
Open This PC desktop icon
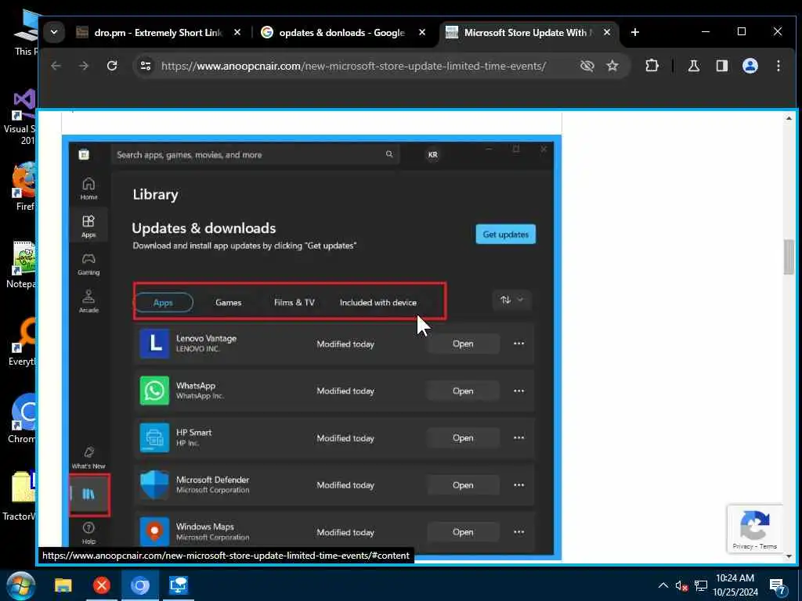click(24, 33)
